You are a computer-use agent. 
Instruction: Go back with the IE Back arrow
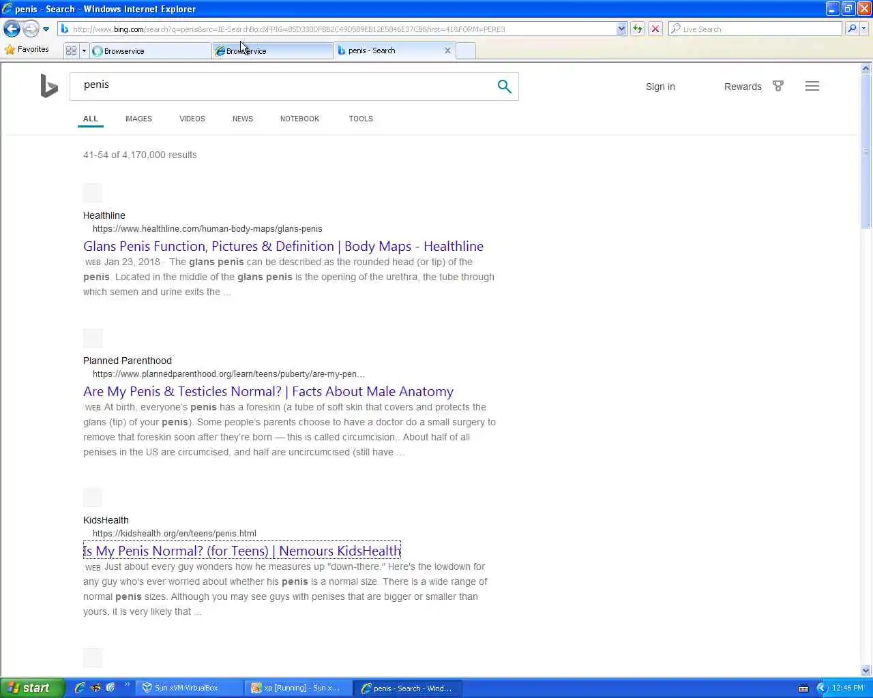pos(12,29)
